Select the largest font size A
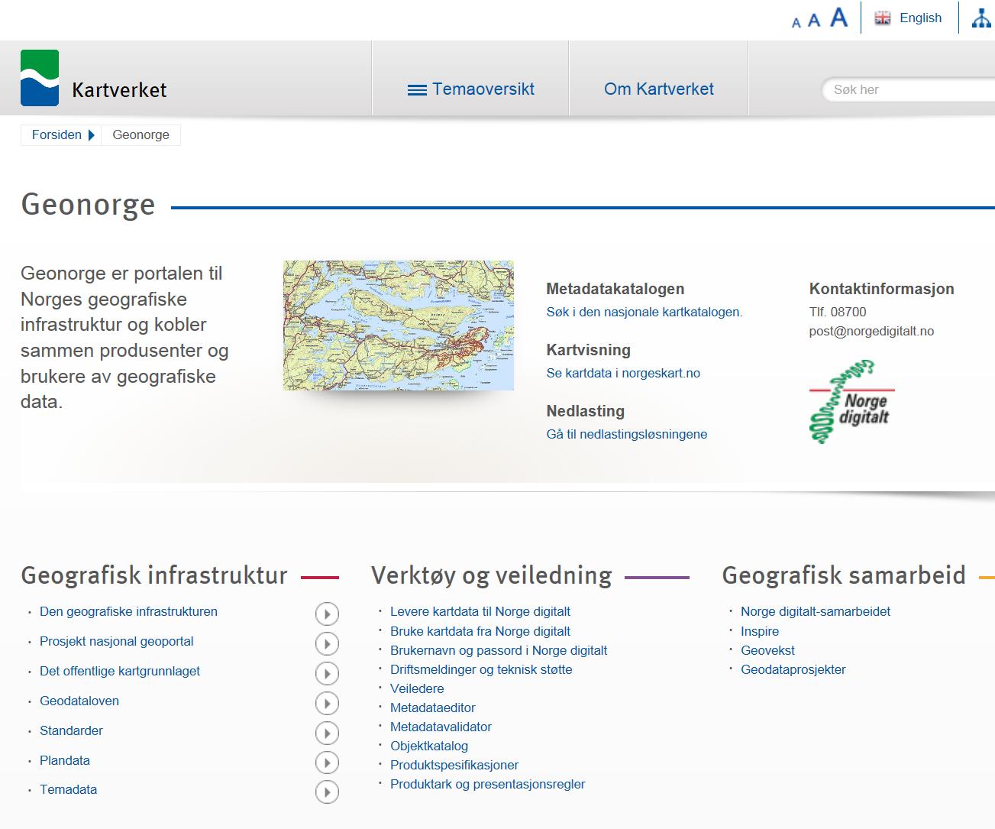Viewport: 995px width, 829px height. click(839, 18)
